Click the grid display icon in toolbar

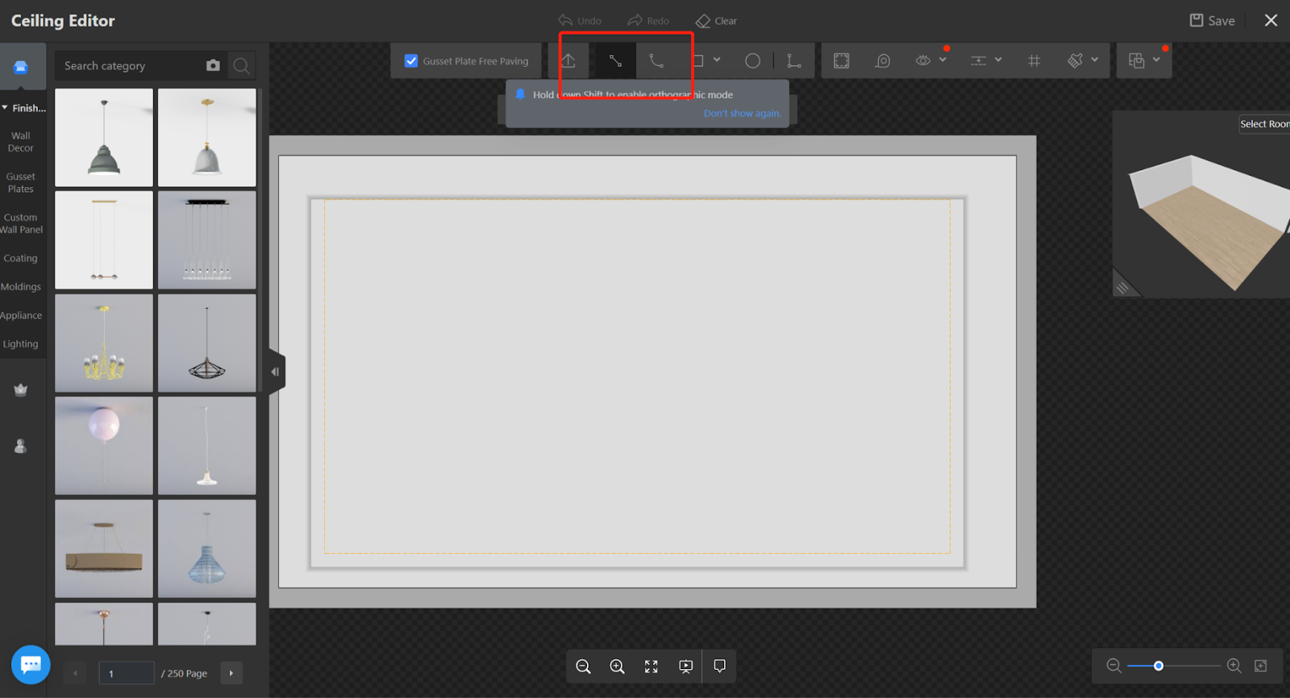(1034, 61)
